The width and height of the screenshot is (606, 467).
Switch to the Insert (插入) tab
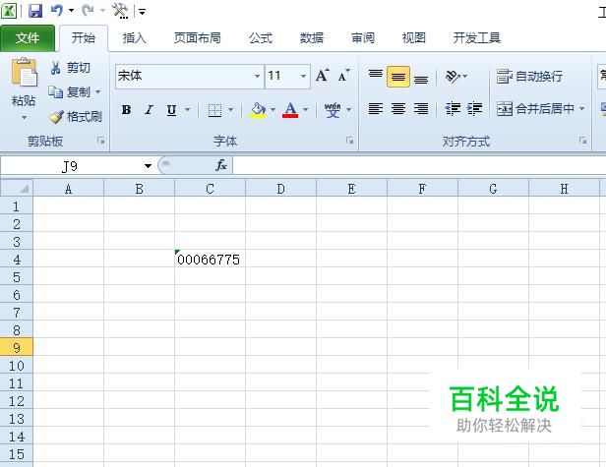(x=134, y=38)
